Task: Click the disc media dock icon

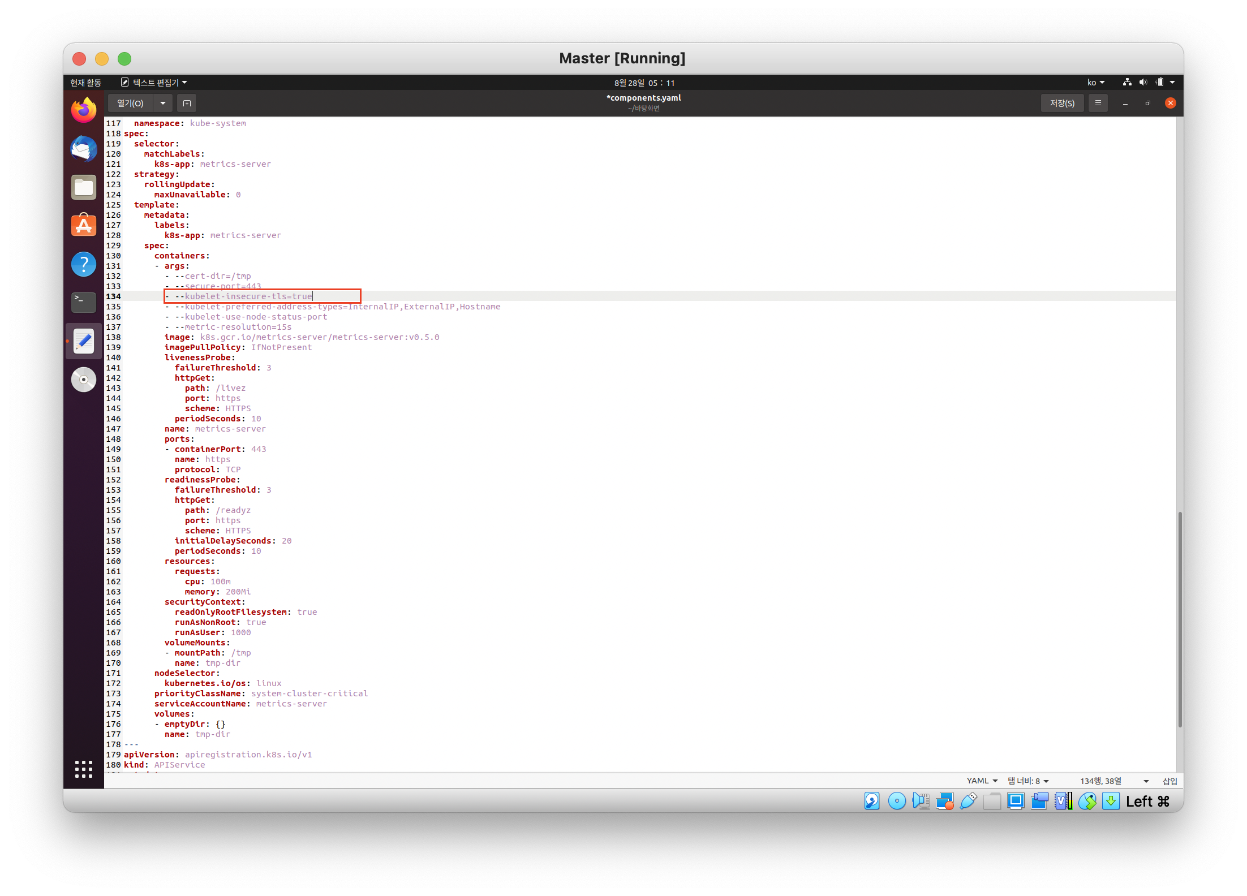Action: [84, 380]
